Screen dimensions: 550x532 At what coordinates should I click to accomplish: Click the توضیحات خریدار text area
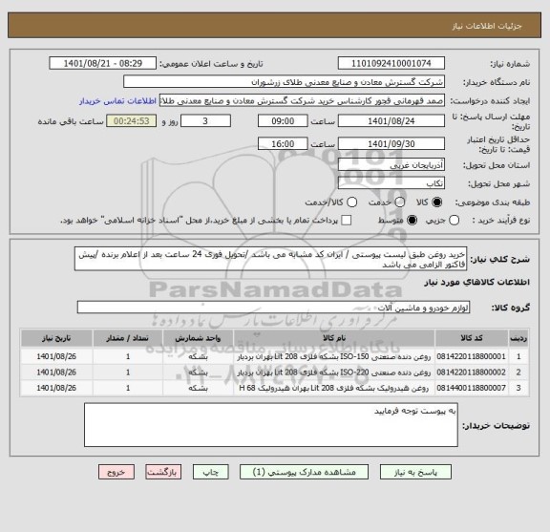(x=271, y=425)
